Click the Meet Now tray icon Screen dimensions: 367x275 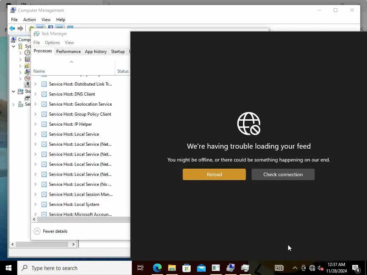point(304,268)
